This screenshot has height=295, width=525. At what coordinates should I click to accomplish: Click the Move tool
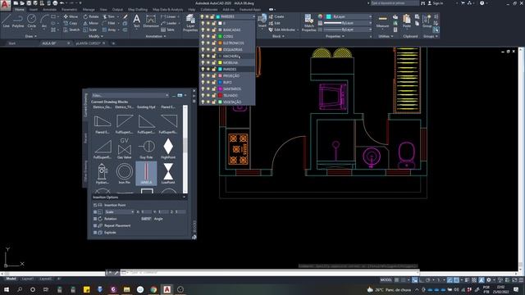pyautogui.click(x=71, y=16)
